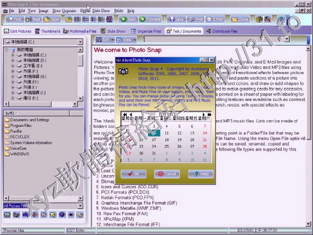The height and width of the screenshot is (235, 313).
Task: Open the Image menu
Action: point(43,11)
